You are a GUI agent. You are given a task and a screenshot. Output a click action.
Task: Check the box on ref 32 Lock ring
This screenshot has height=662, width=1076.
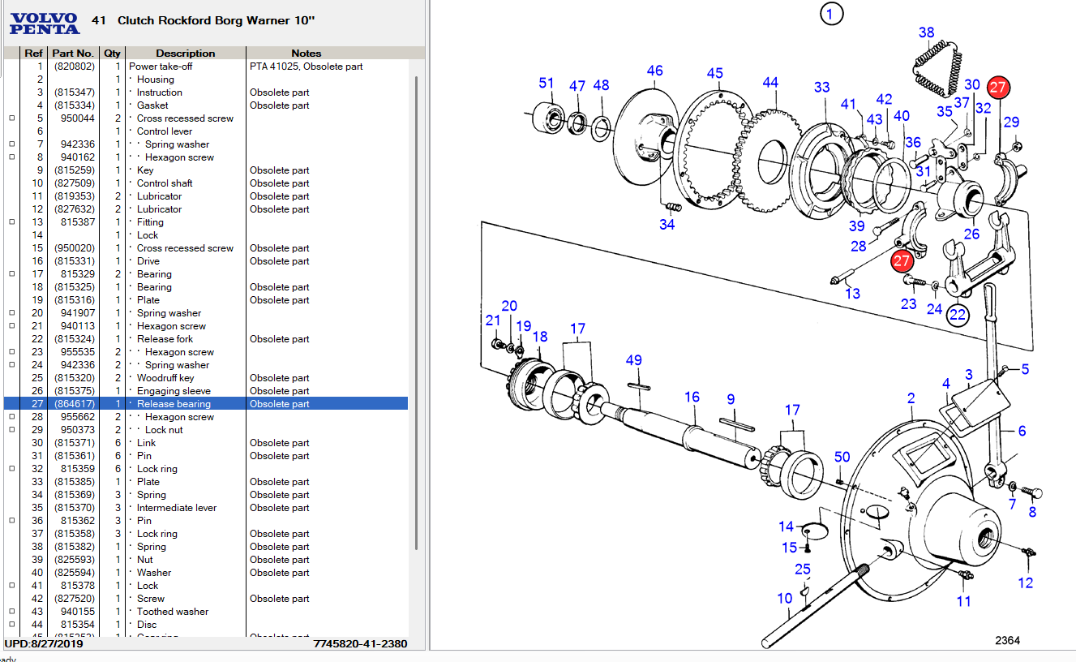click(x=11, y=469)
